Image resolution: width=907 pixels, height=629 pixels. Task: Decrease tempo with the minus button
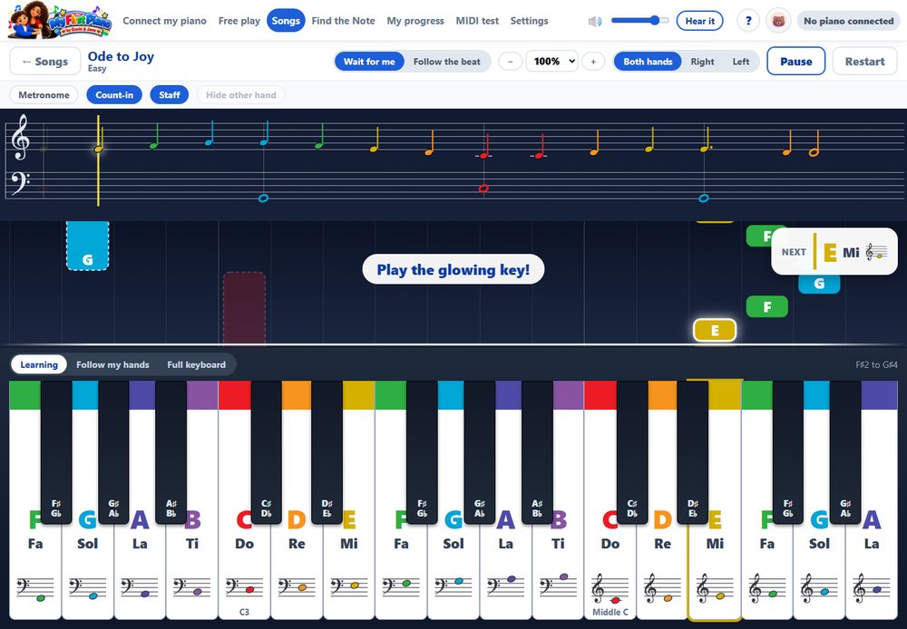(x=510, y=62)
